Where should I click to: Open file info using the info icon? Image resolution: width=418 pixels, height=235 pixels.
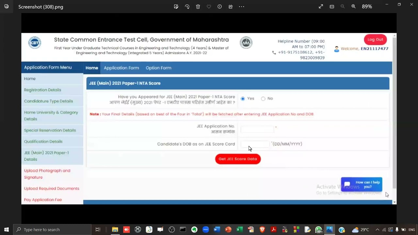(x=219, y=7)
